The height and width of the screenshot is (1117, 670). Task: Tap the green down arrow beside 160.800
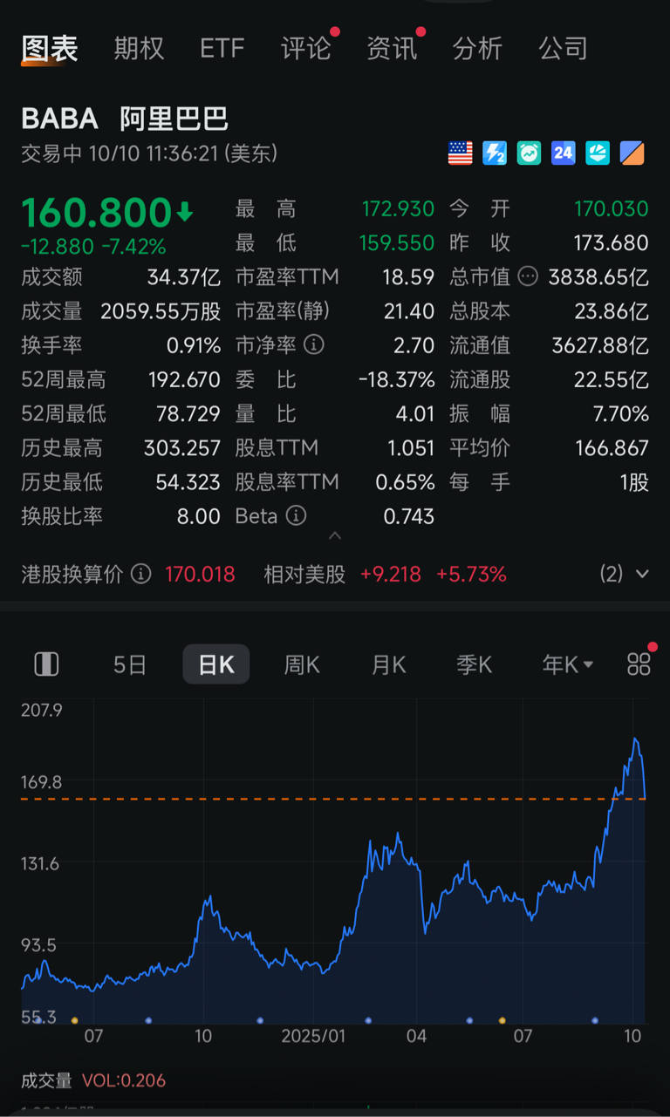coord(184,212)
